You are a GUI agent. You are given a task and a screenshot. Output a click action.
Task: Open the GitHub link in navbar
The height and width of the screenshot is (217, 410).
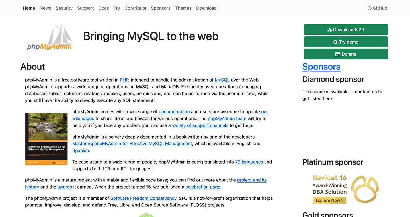pos(377,8)
